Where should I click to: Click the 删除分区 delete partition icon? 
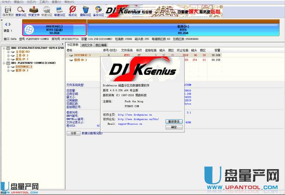(85, 10)
